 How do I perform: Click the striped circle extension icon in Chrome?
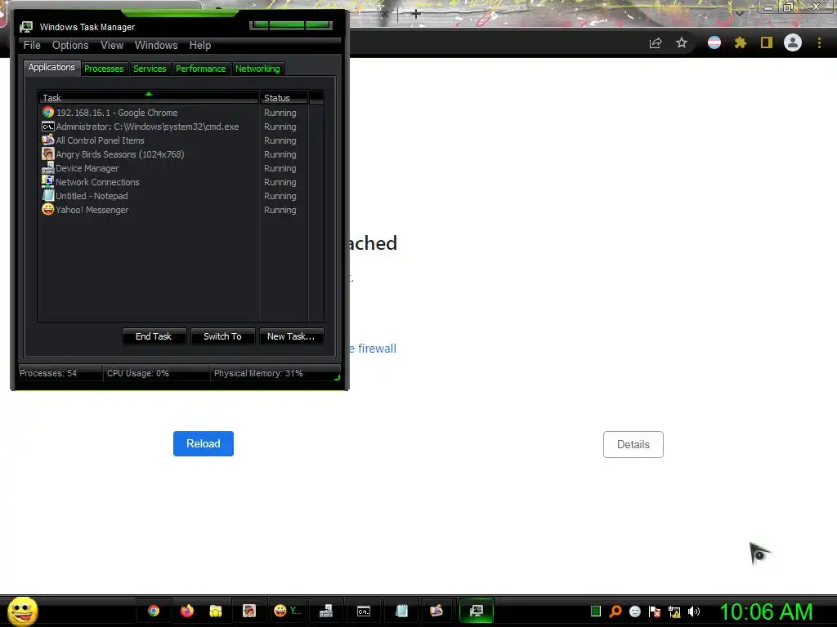[x=714, y=42]
